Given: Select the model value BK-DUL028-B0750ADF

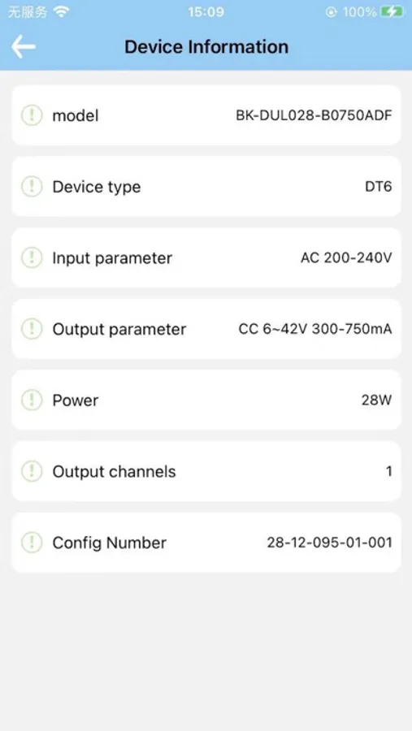Looking at the screenshot, I should tap(314, 115).
